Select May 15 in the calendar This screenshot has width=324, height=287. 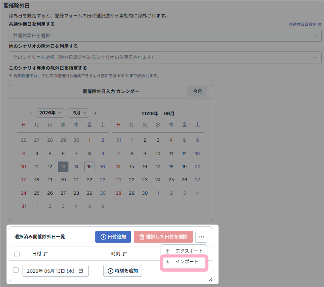pyautogui.click(x=89, y=167)
